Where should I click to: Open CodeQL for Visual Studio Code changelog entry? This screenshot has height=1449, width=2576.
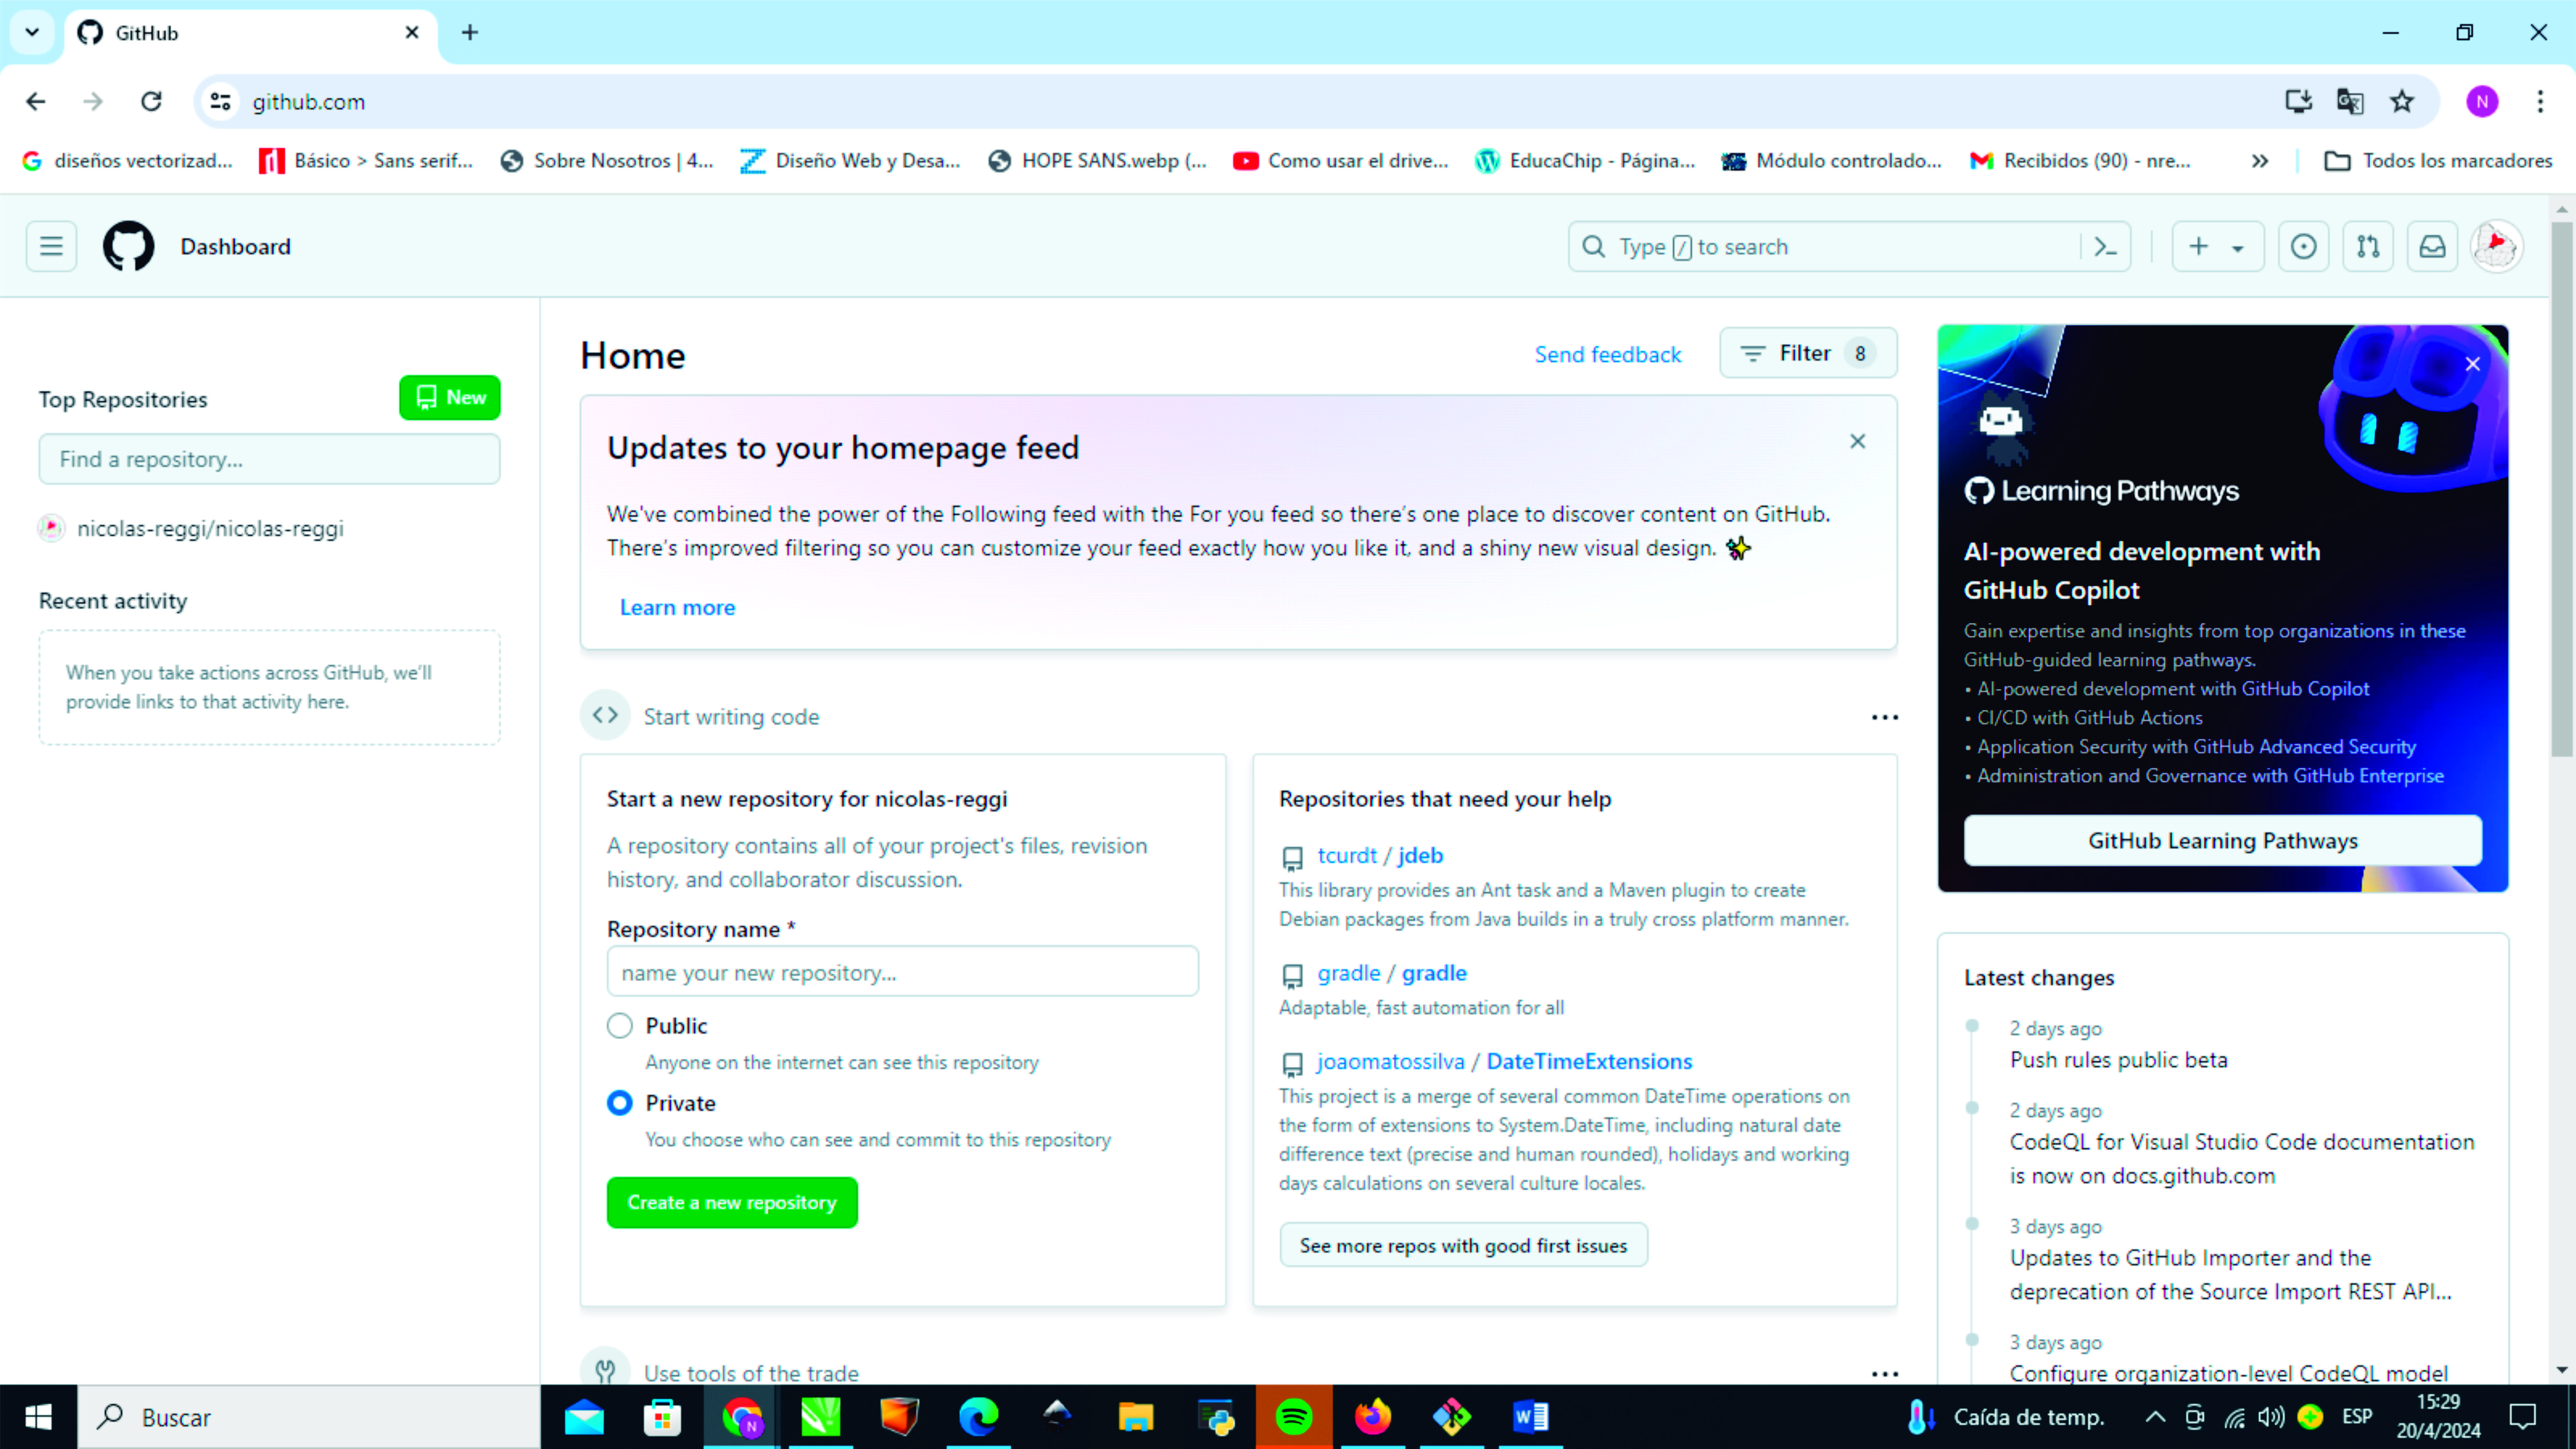click(2242, 1158)
